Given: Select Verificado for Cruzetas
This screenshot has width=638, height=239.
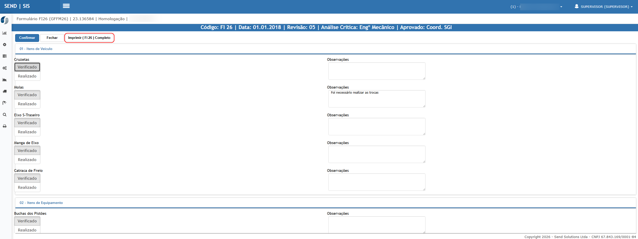Looking at the screenshot, I should [x=27, y=67].
